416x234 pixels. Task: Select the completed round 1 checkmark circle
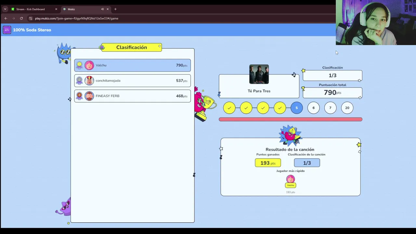tap(229, 108)
